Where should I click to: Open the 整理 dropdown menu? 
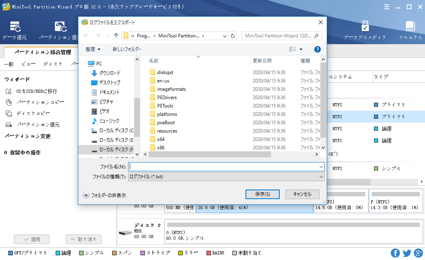click(93, 49)
